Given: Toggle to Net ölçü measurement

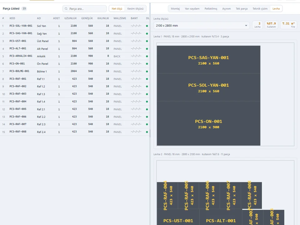Looking at the screenshot, I should pos(117,9).
